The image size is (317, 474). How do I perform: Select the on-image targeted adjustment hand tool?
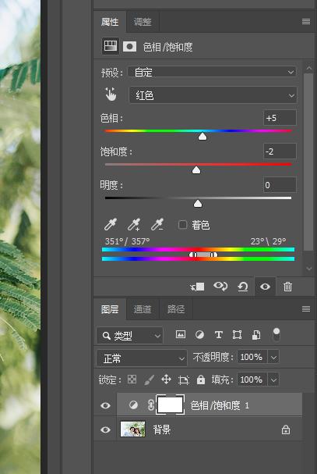pyautogui.click(x=111, y=94)
